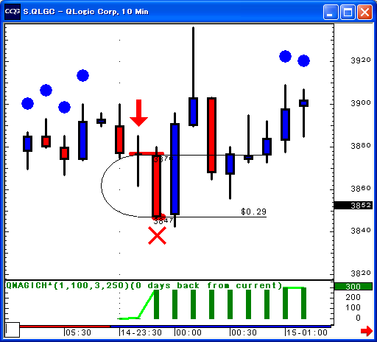The width and height of the screenshot is (377, 342).
Task: Click the CQG logo icon in title bar
Action: pyautogui.click(x=13, y=12)
